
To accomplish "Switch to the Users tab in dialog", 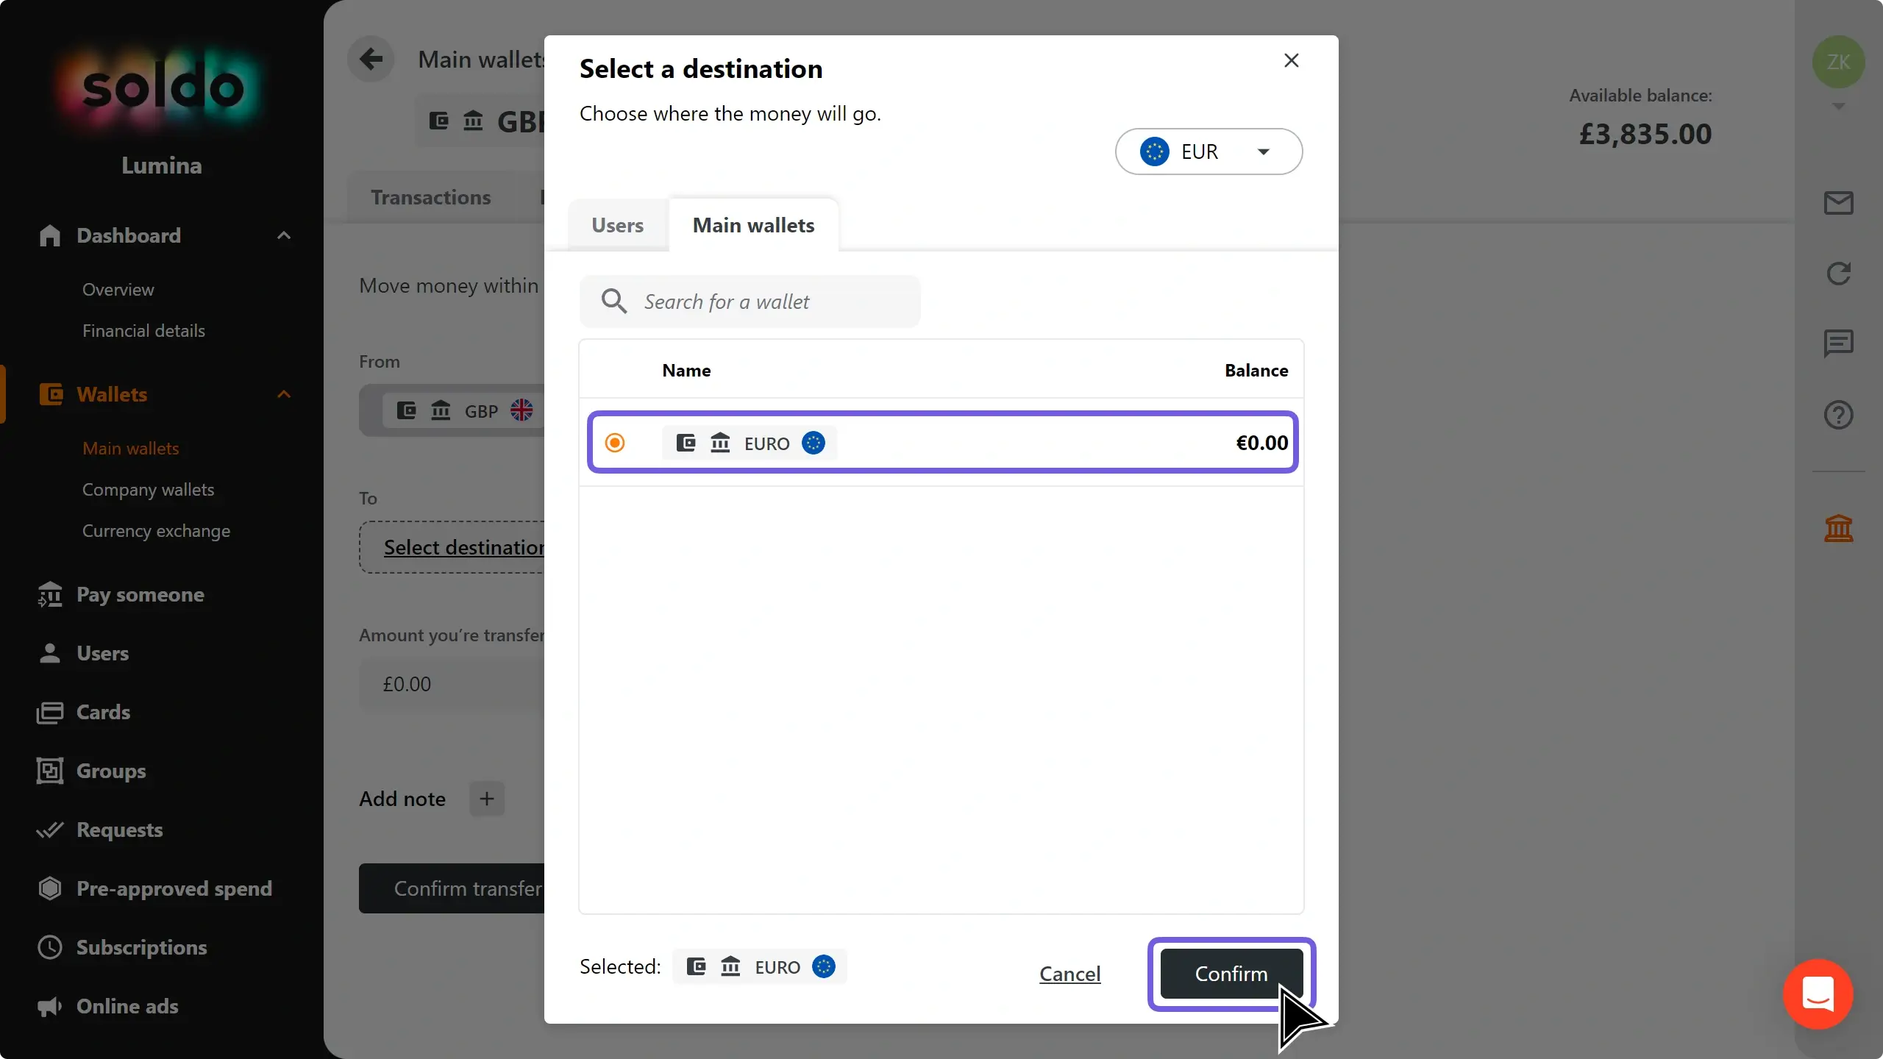I will tap(617, 225).
